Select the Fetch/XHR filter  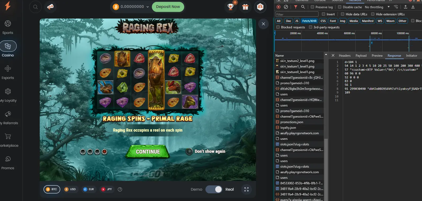point(309,21)
